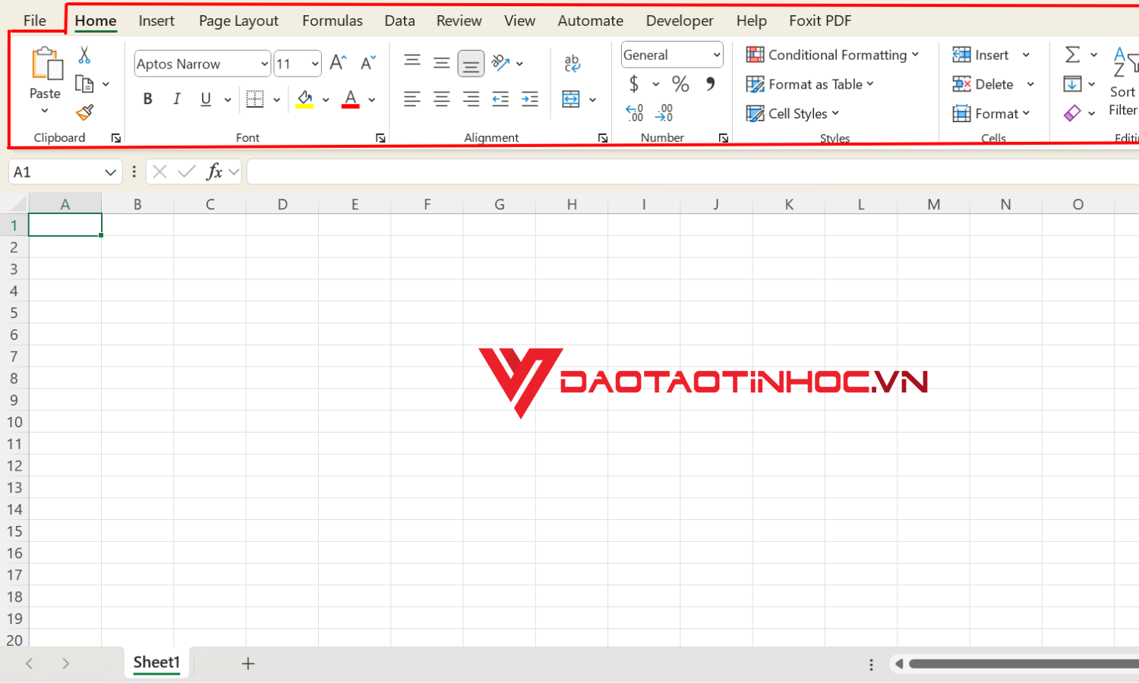Select the Sheet1 tab at the bottom

(156, 662)
